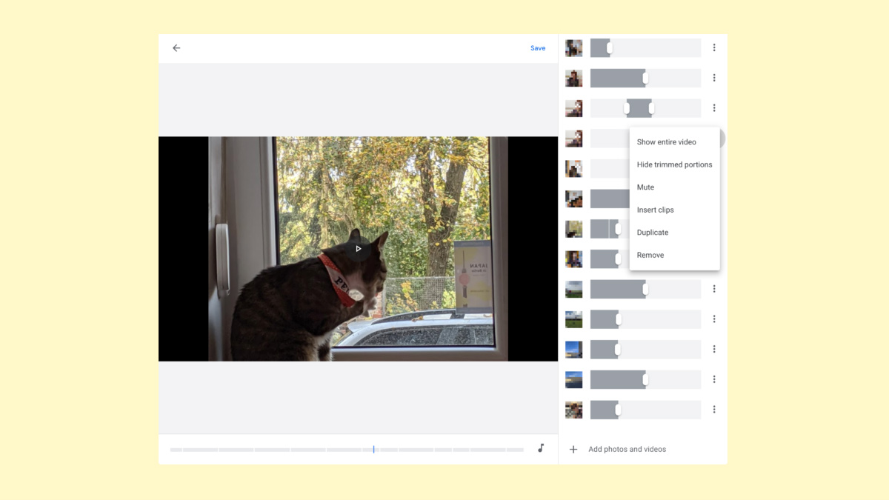889x500 pixels.
Task: Turn on Show entire video for the clip
Action: tap(666, 141)
